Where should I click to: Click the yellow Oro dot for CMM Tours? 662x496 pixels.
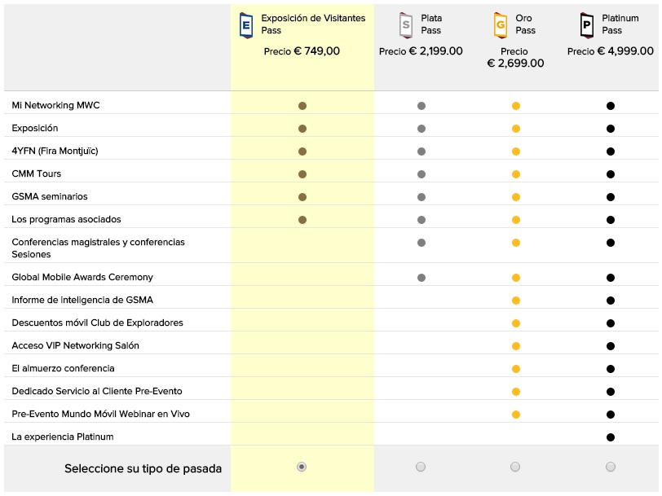(516, 174)
